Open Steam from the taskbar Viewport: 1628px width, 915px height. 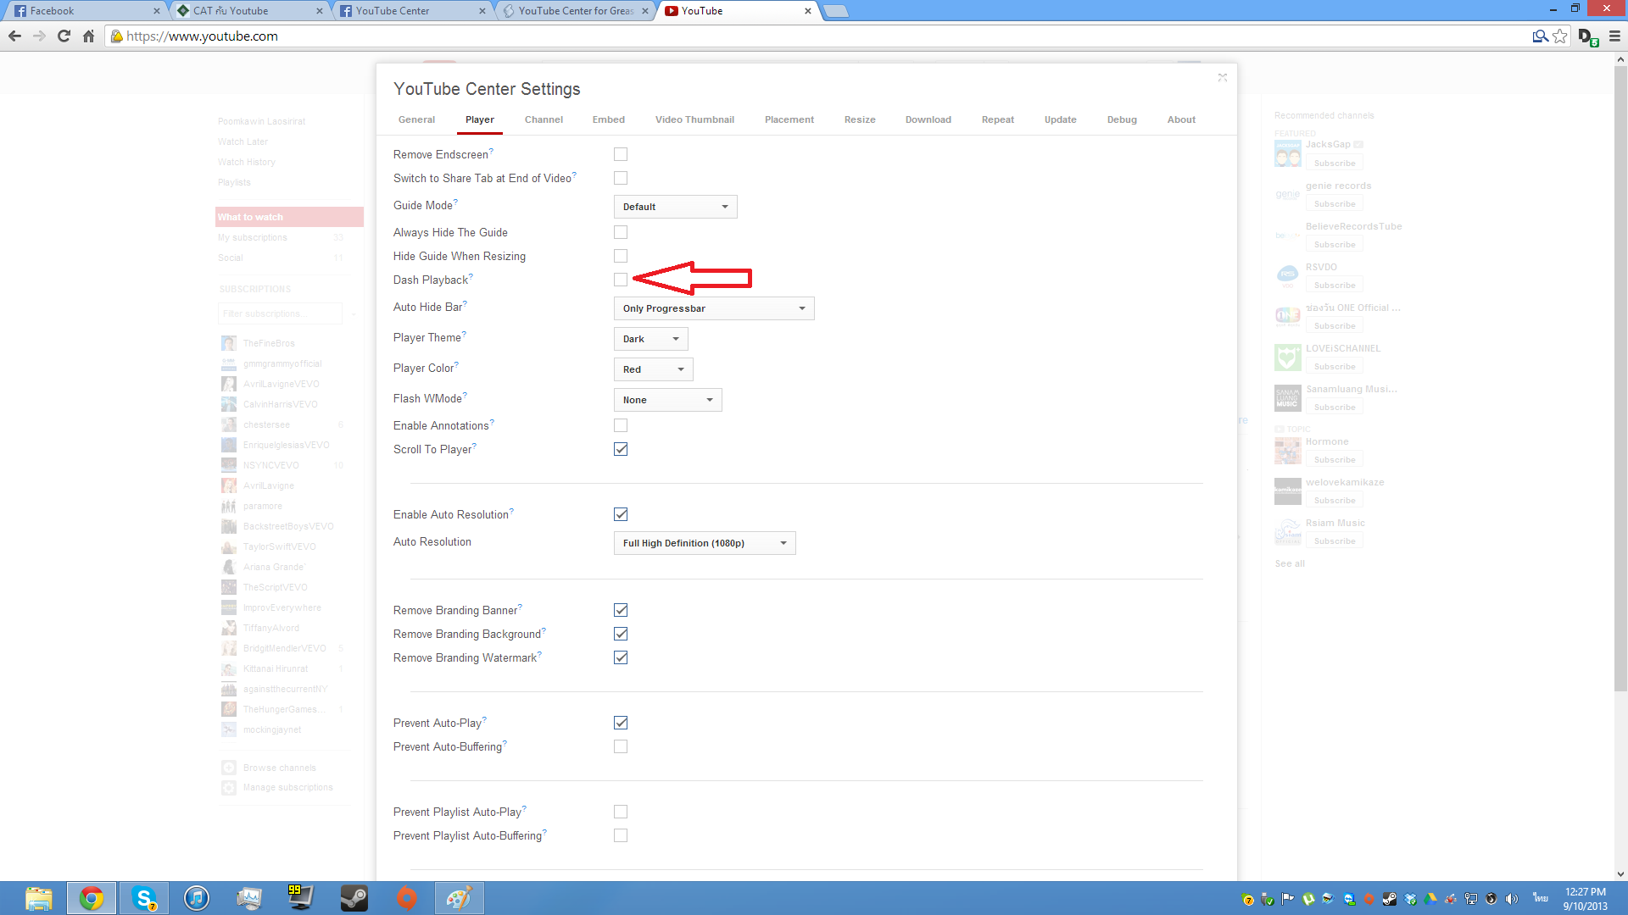click(x=354, y=898)
